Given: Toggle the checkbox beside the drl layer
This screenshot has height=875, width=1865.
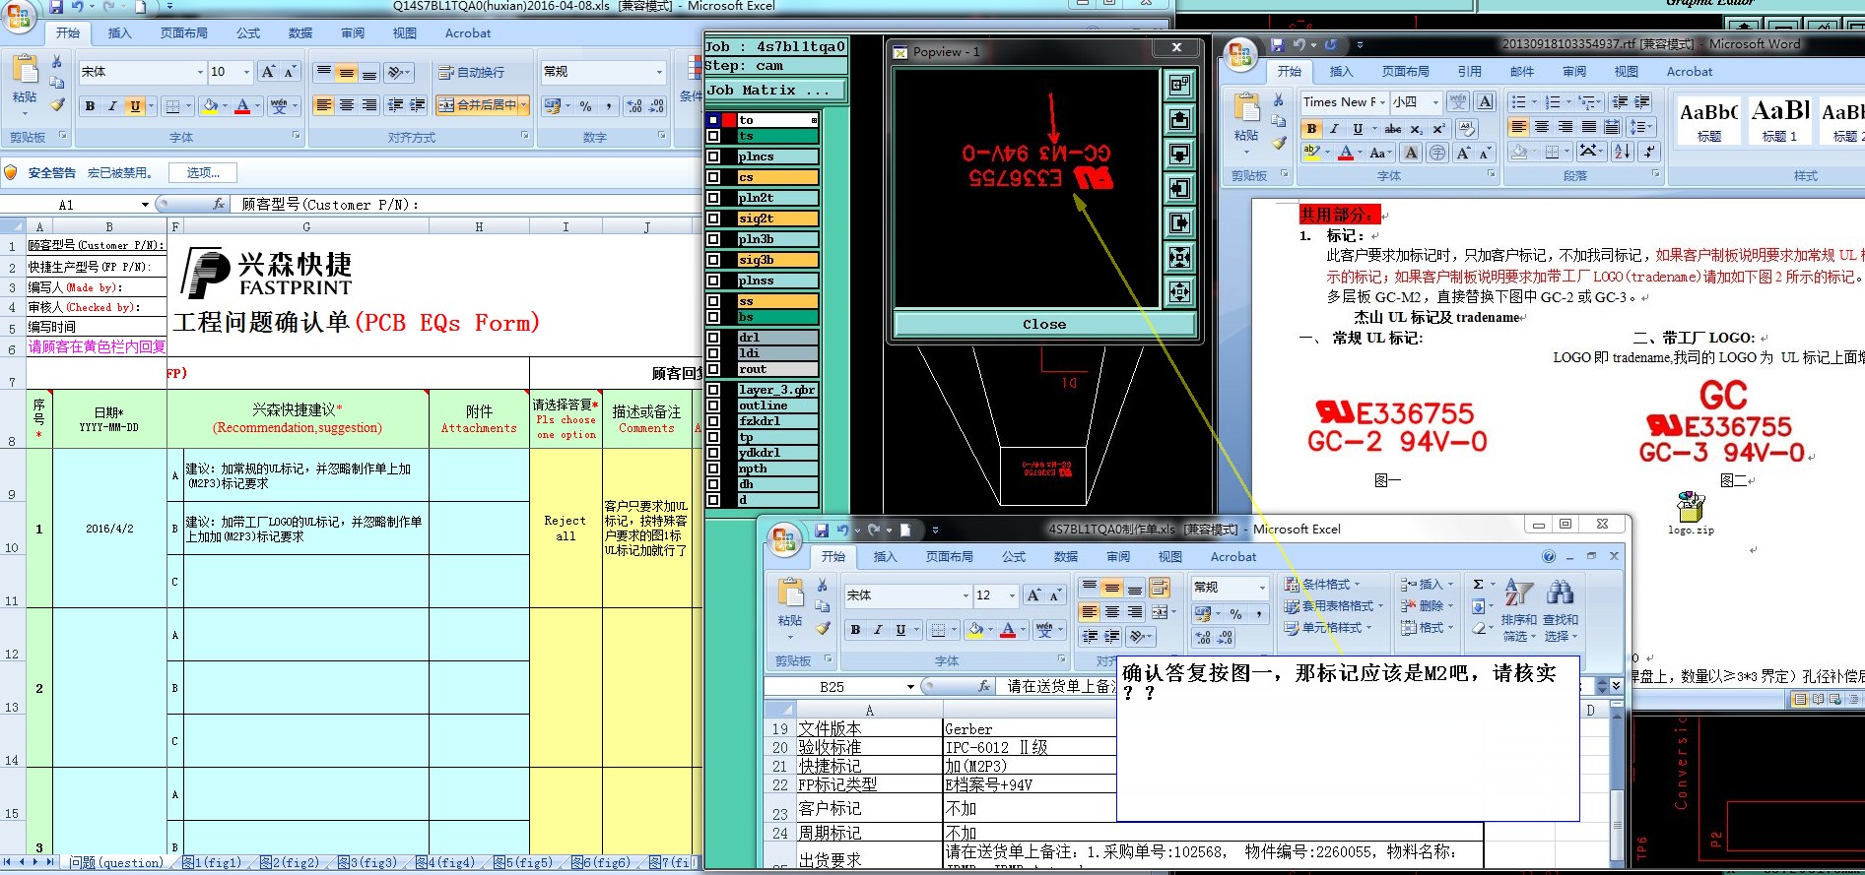Looking at the screenshot, I should coord(713,338).
